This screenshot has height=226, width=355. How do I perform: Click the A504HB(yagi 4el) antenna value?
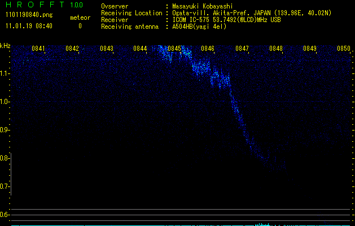[x=199, y=27]
